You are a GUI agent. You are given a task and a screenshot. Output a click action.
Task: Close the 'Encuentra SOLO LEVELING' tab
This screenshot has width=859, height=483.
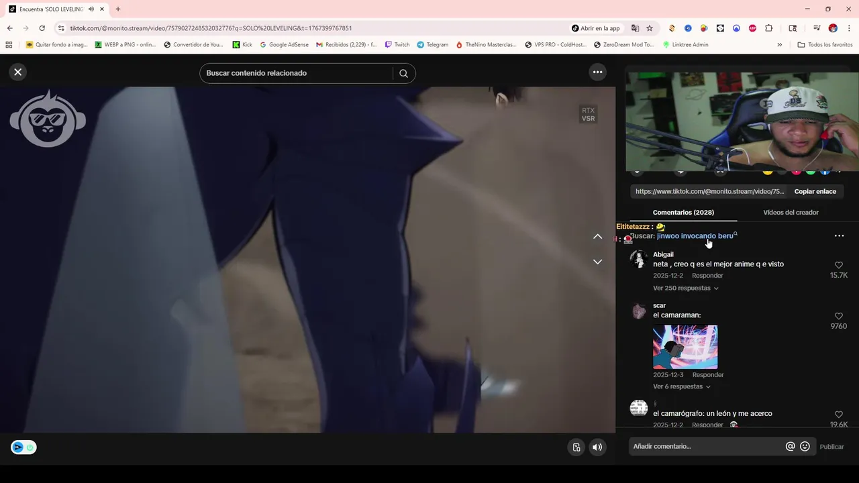[x=102, y=9]
